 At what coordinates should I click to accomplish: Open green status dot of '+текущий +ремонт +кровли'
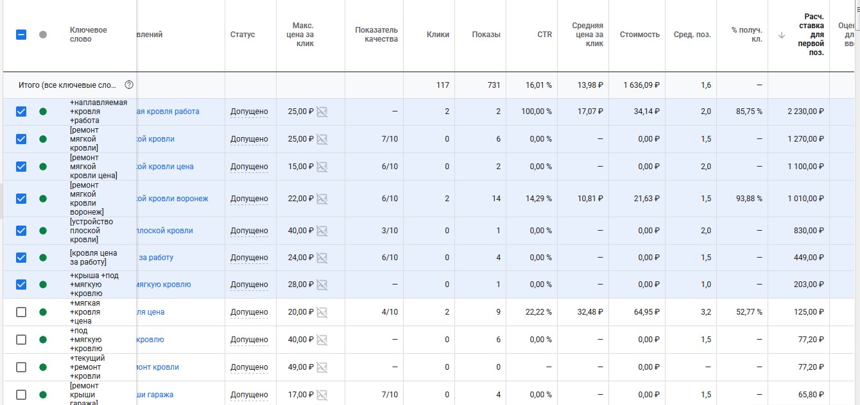coord(43,367)
